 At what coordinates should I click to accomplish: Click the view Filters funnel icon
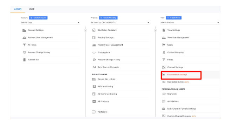[x=164, y=60]
